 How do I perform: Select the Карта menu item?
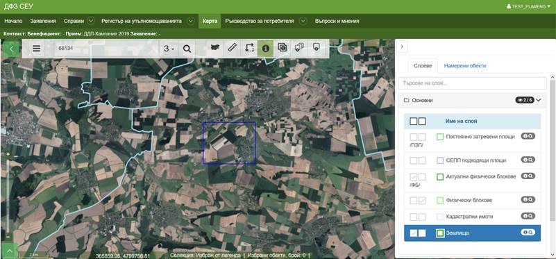coord(210,21)
